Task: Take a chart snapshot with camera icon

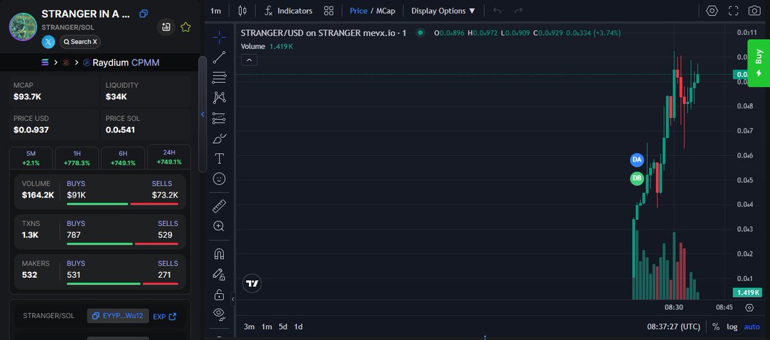Action: [x=755, y=11]
